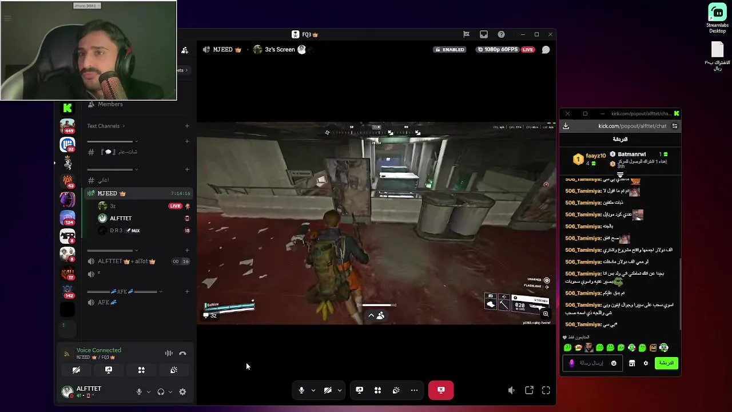Viewport: 732px width, 412px height.
Task: Click the Kick chat URL bar
Action: (x=632, y=126)
